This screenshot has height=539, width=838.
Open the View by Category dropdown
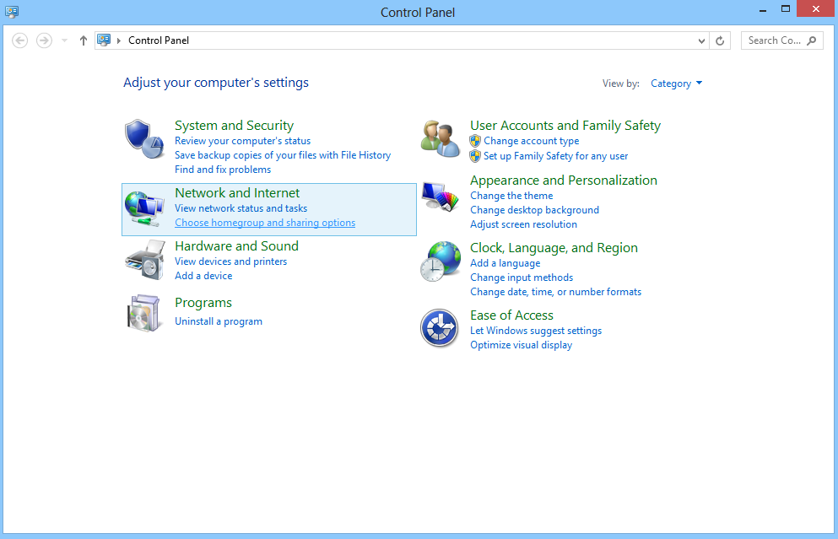pos(676,84)
